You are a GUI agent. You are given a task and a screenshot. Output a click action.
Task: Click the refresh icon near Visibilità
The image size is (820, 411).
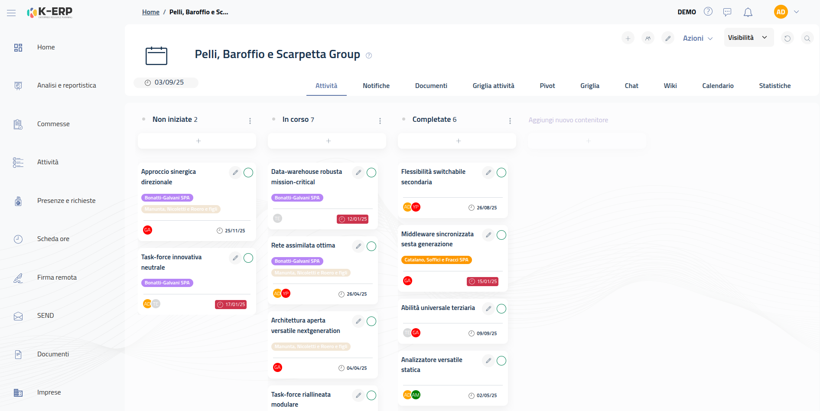tap(787, 38)
